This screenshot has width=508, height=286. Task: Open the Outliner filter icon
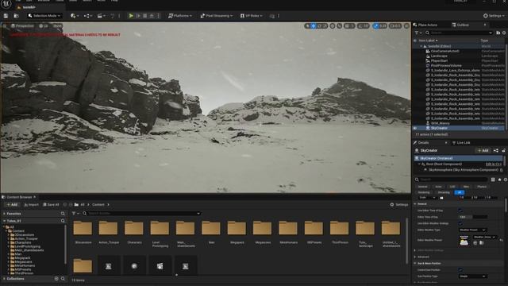pos(418,33)
